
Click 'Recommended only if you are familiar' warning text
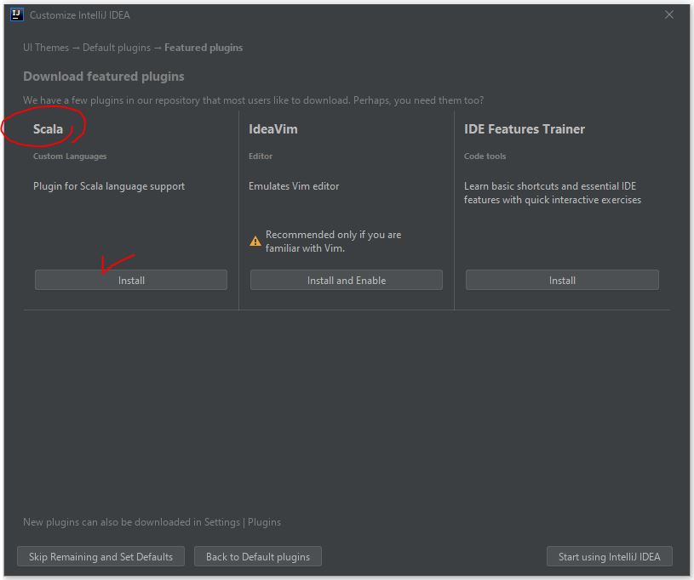333,242
